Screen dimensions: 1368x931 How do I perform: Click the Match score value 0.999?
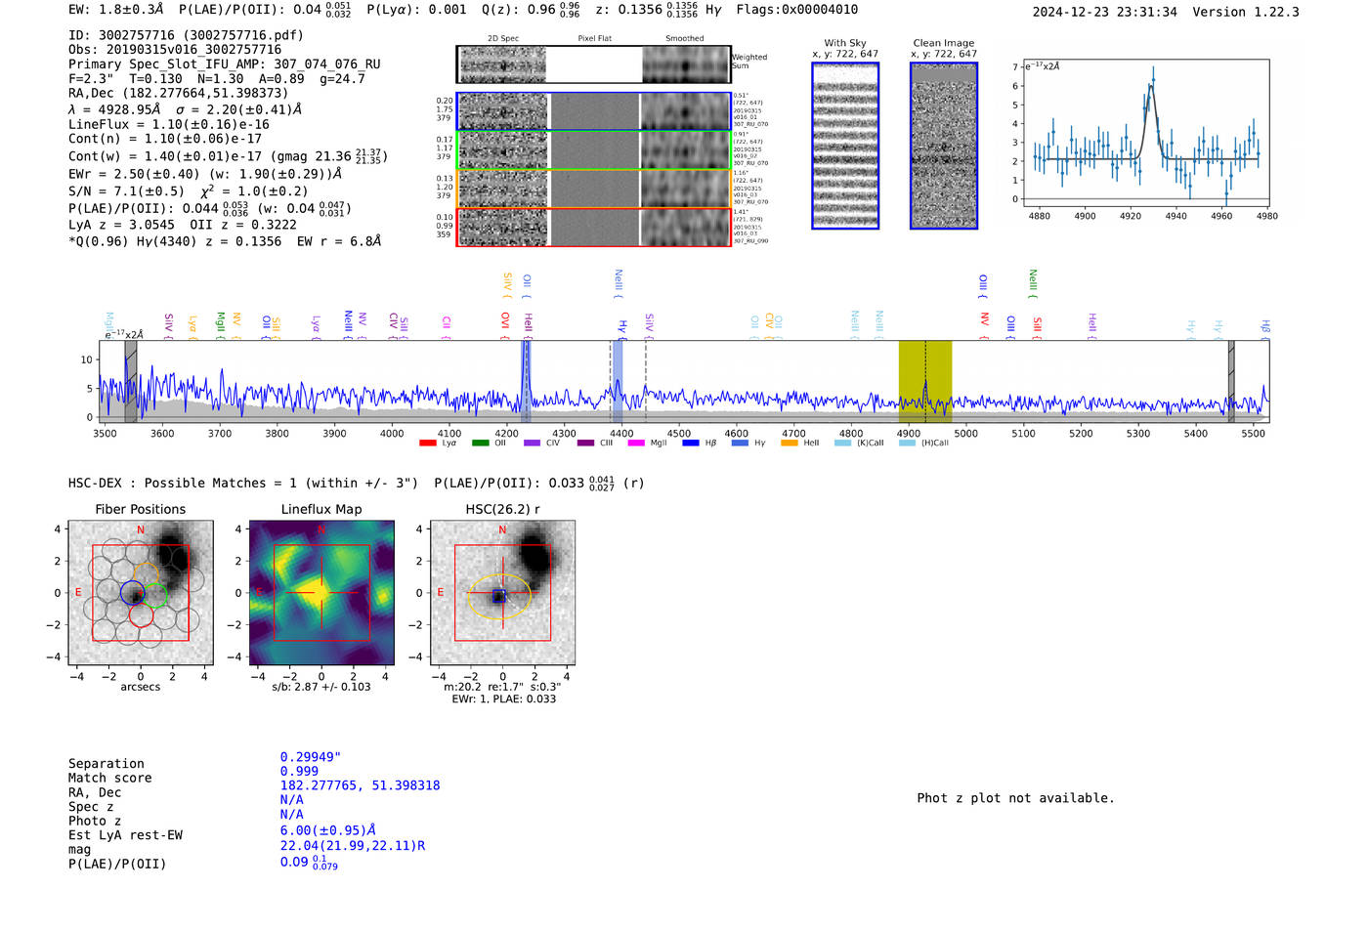point(299,772)
